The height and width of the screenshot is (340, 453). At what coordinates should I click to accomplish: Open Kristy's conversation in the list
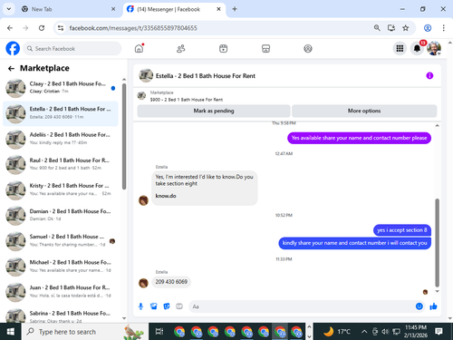(x=61, y=189)
